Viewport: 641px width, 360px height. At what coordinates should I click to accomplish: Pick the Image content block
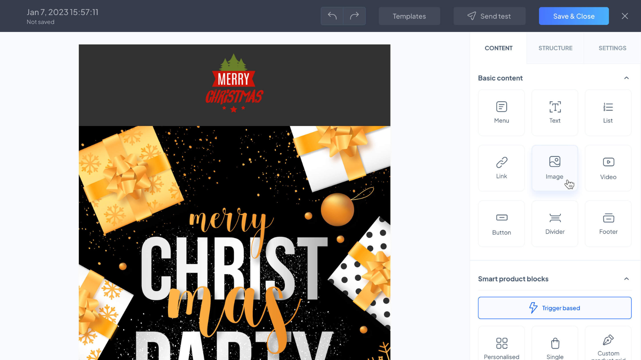coord(555,168)
